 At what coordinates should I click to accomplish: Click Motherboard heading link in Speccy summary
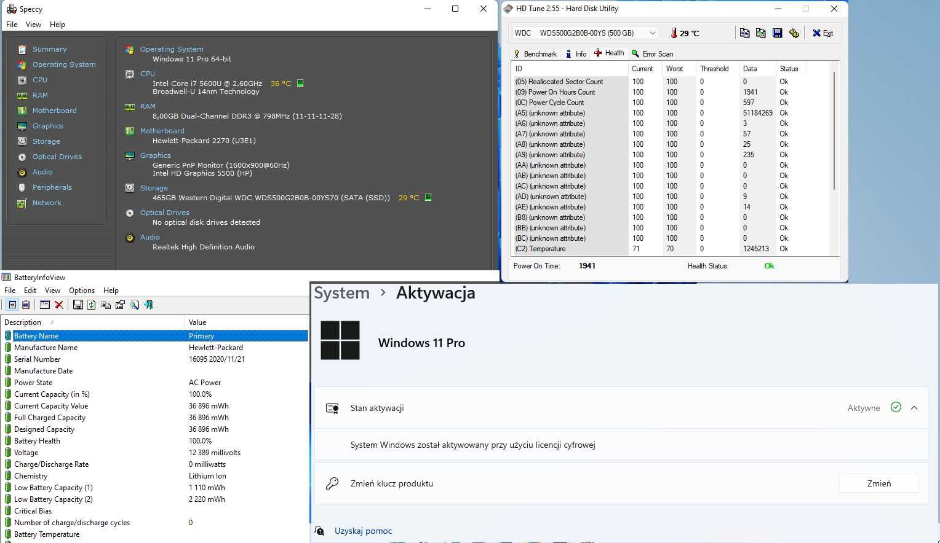click(162, 131)
